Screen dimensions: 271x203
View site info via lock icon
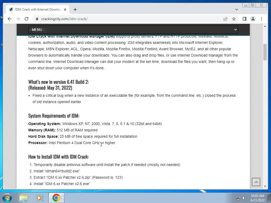(37, 19)
